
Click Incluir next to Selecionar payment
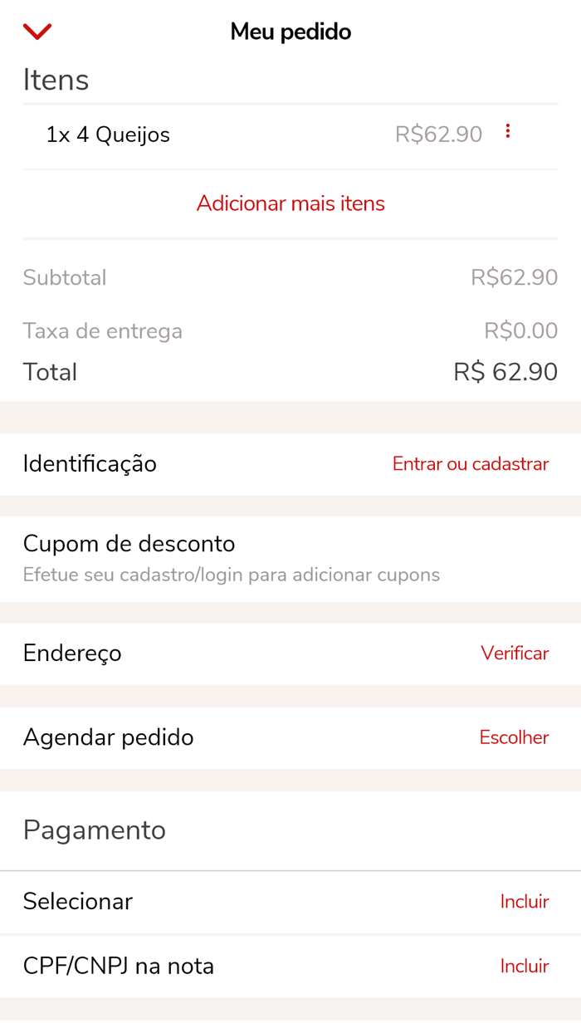(525, 901)
